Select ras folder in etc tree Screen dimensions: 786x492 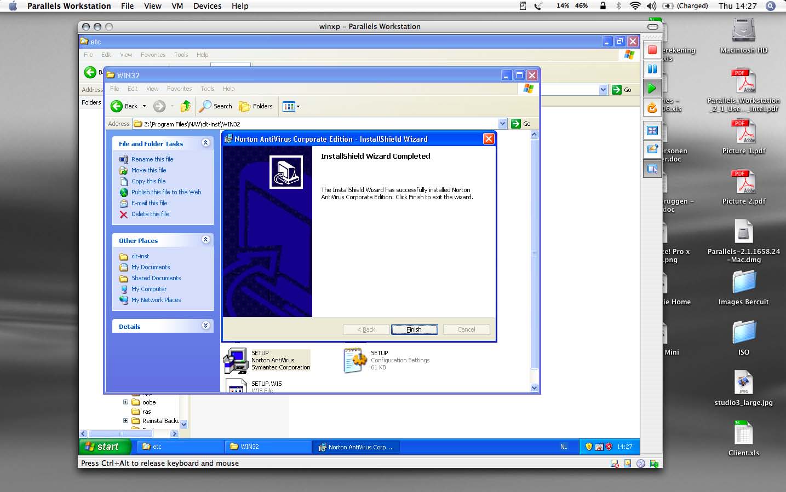[x=146, y=412]
